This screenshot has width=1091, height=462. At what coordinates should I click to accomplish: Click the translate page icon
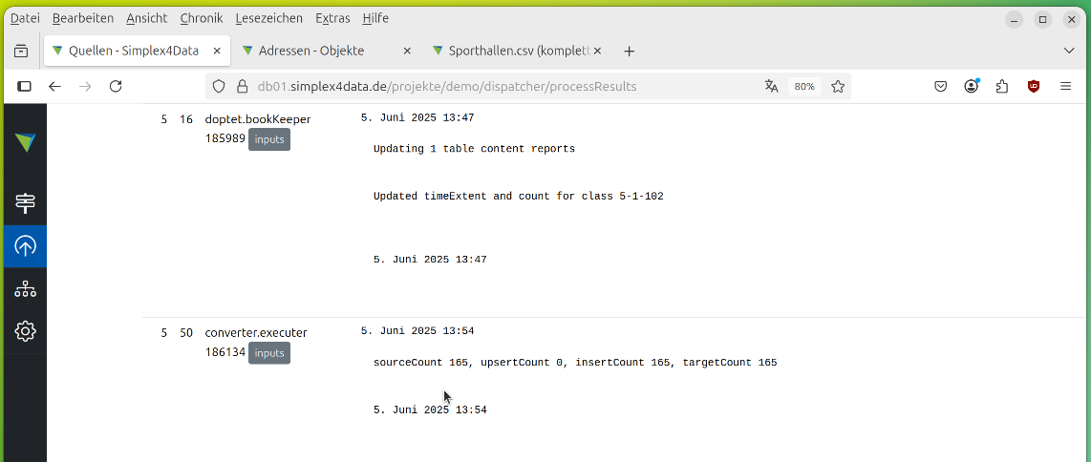pyautogui.click(x=771, y=86)
